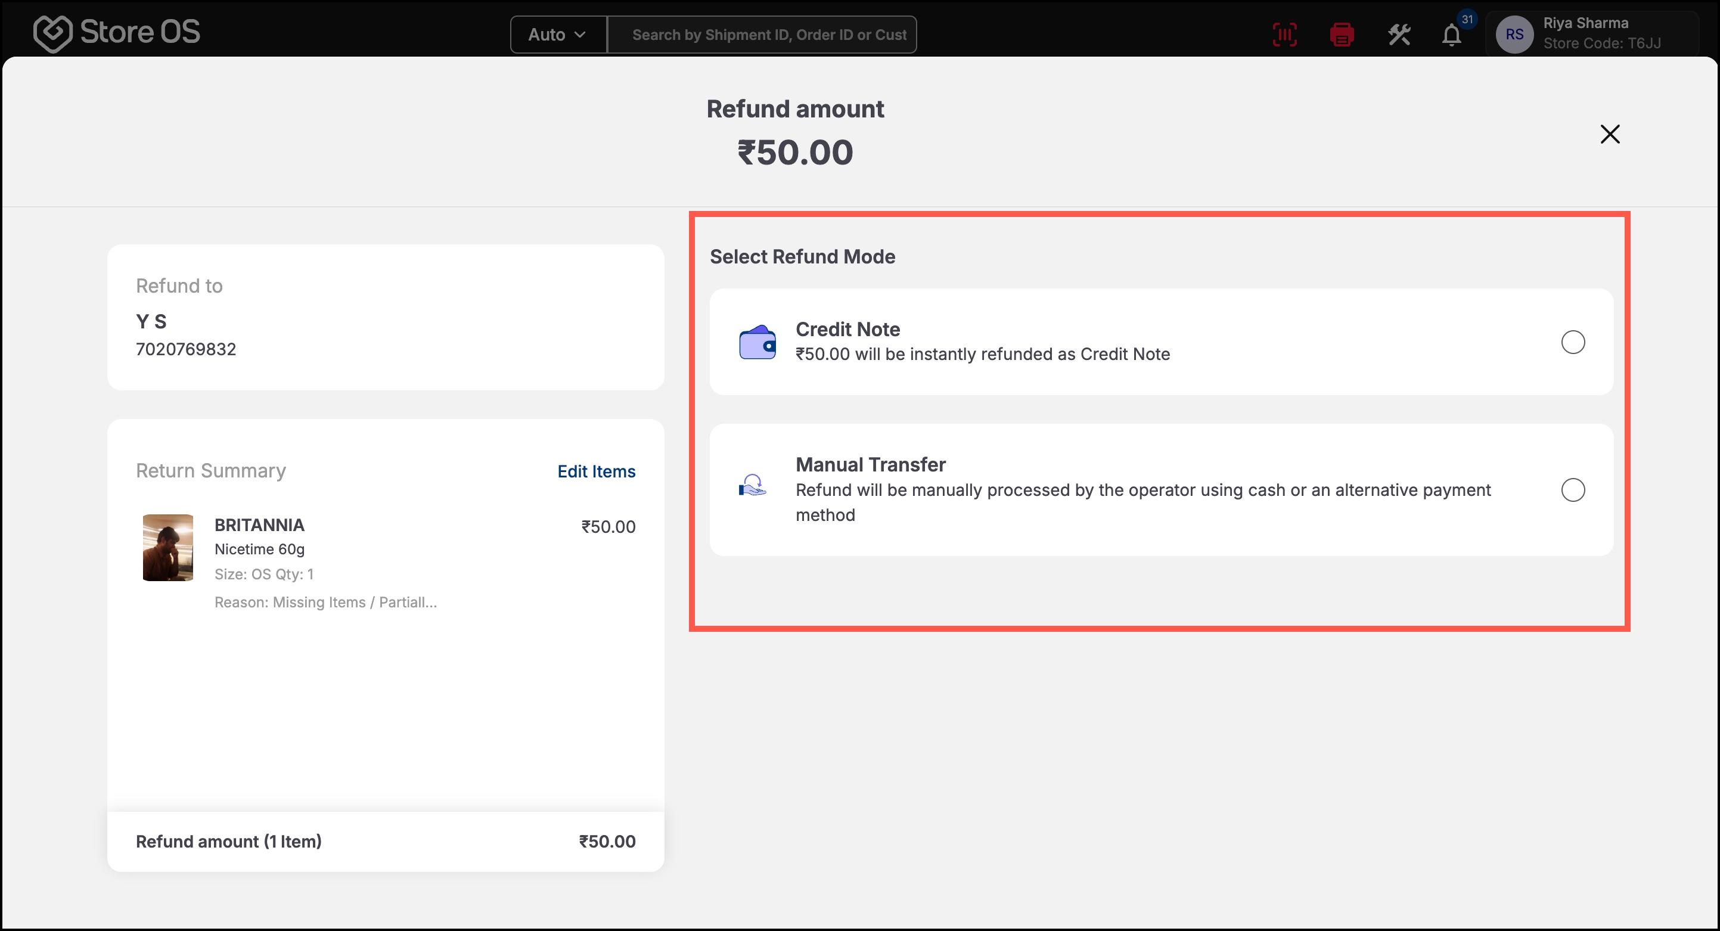The width and height of the screenshot is (1720, 931).
Task: Click the red printer icon
Action: (x=1342, y=34)
